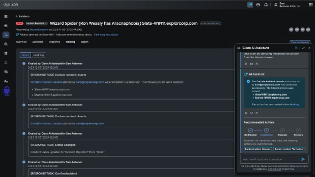Select the Containment step in Recommended Actions
Image resolution: width=315 pixels, height=177 pixels.
point(266,132)
